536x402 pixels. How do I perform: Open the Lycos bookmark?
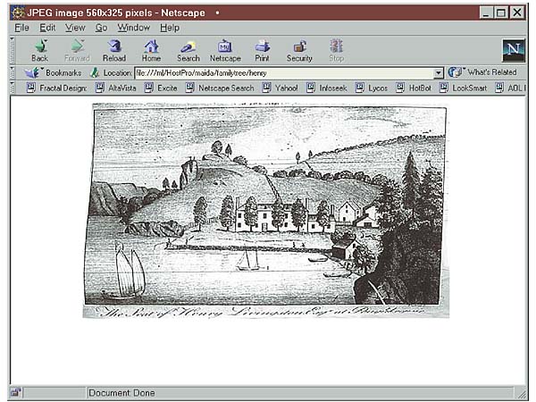372,88
